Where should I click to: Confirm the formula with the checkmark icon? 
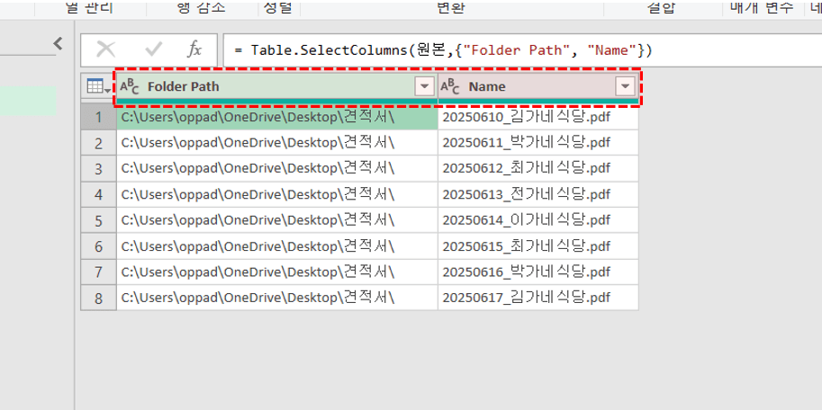(153, 49)
